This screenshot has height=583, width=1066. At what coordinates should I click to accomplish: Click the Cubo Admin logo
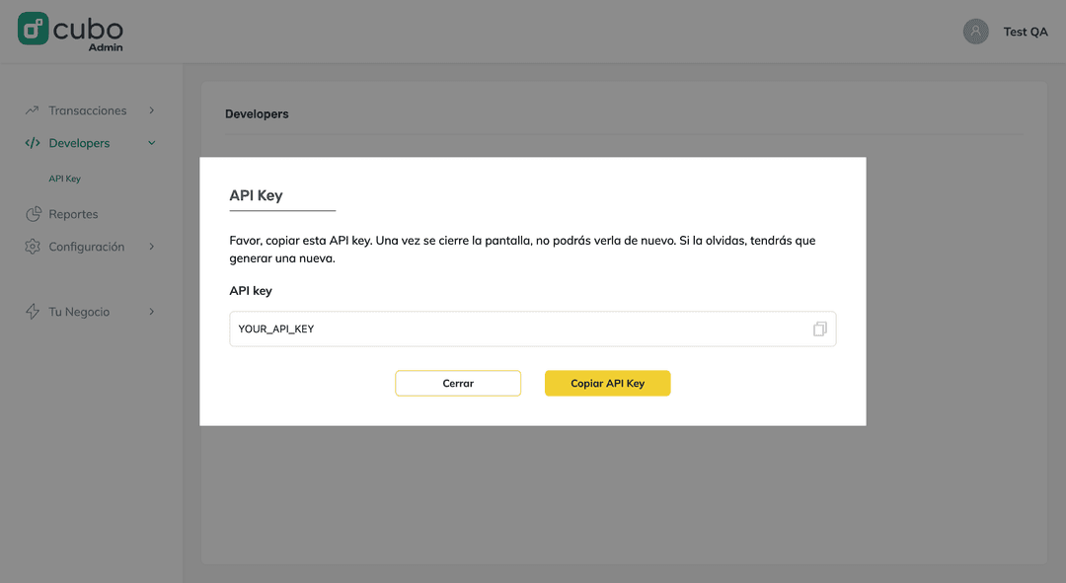tap(71, 32)
